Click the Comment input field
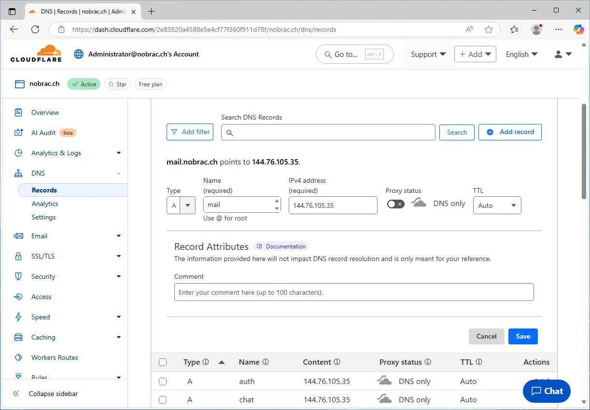The height and width of the screenshot is (410, 590). point(354,292)
